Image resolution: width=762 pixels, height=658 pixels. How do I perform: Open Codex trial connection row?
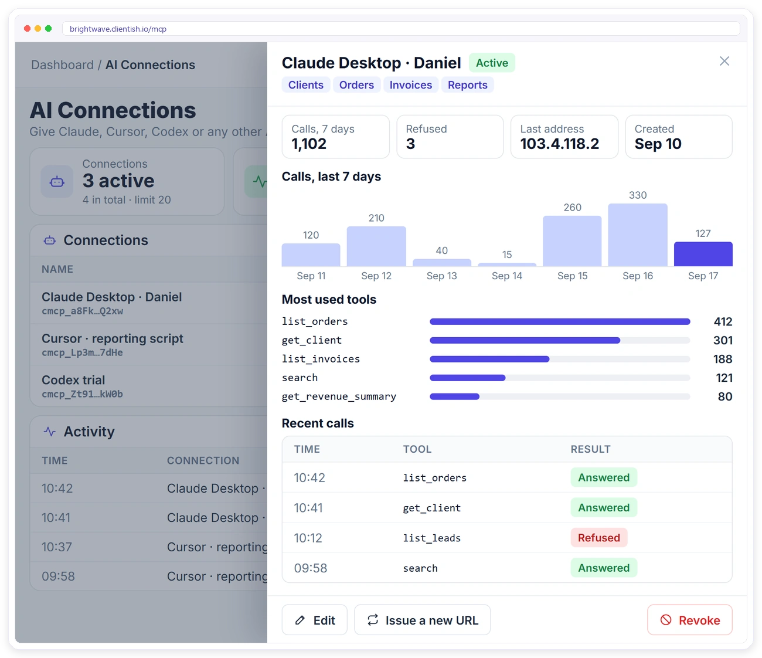(x=149, y=386)
